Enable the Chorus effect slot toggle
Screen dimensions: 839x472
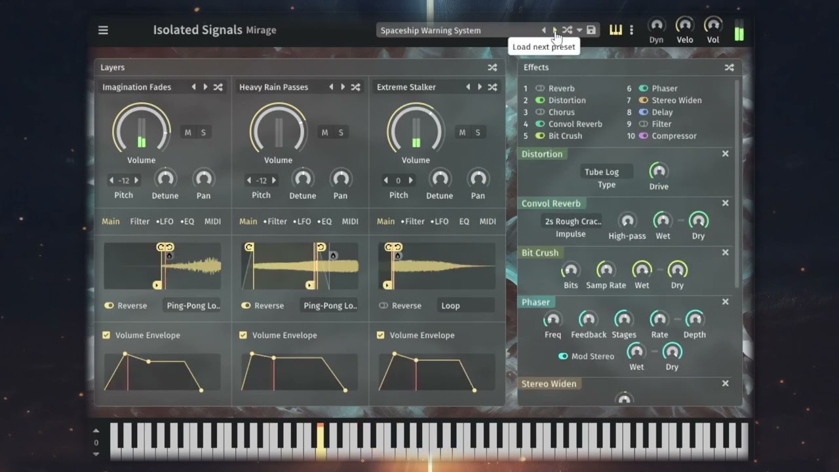pos(540,112)
